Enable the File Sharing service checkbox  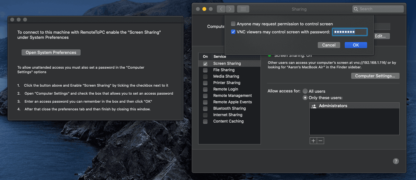point(205,70)
